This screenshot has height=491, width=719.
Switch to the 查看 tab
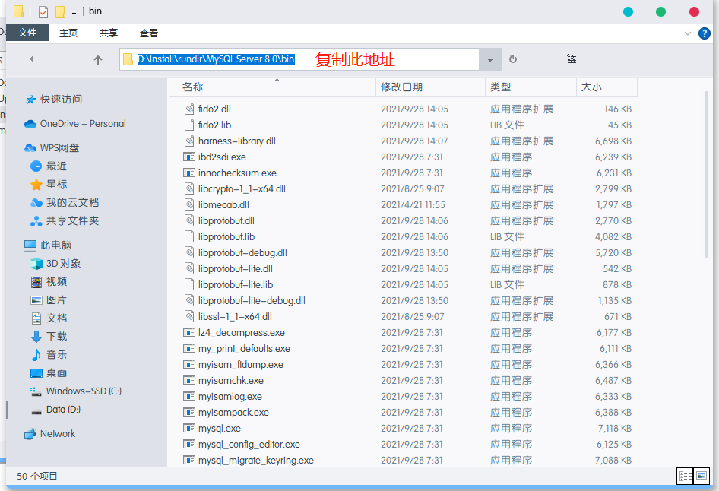pyautogui.click(x=148, y=33)
